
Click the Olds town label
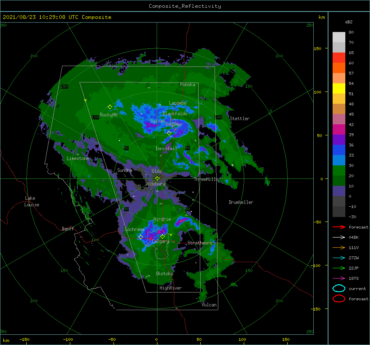point(157,171)
